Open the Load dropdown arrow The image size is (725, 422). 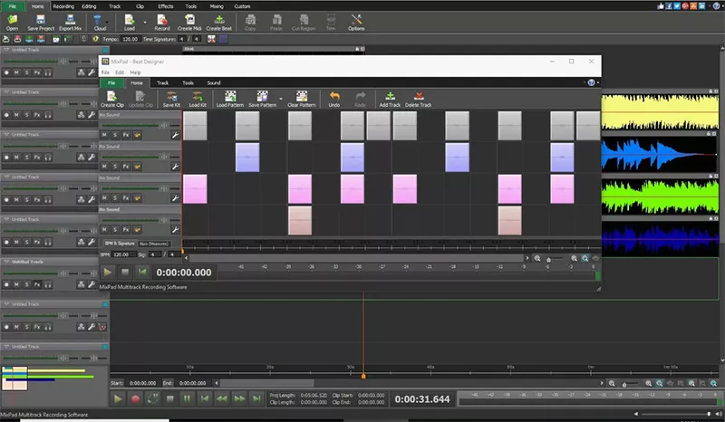click(x=145, y=22)
